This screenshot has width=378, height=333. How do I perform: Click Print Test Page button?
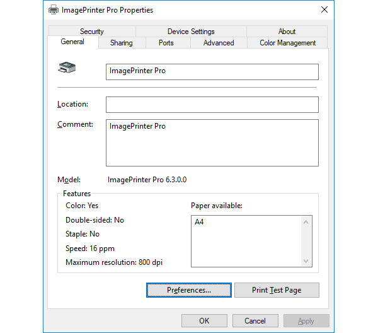pos(277,290)
